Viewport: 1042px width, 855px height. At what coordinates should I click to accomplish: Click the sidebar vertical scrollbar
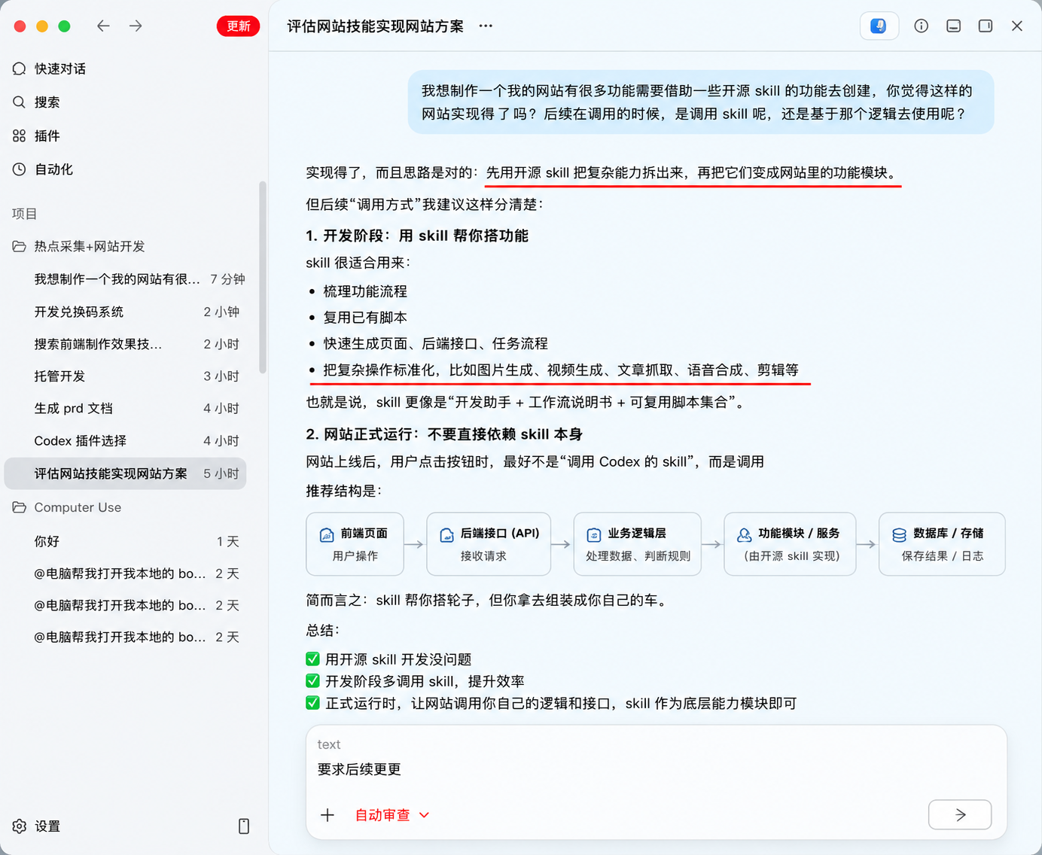263,277
